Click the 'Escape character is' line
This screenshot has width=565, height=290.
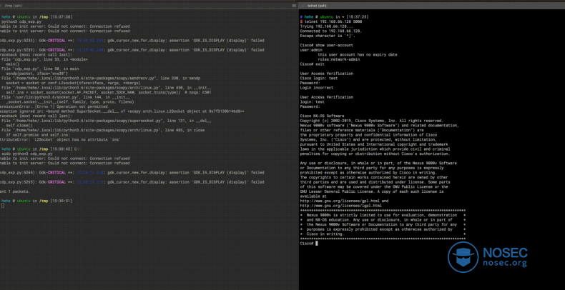point(328,36)
